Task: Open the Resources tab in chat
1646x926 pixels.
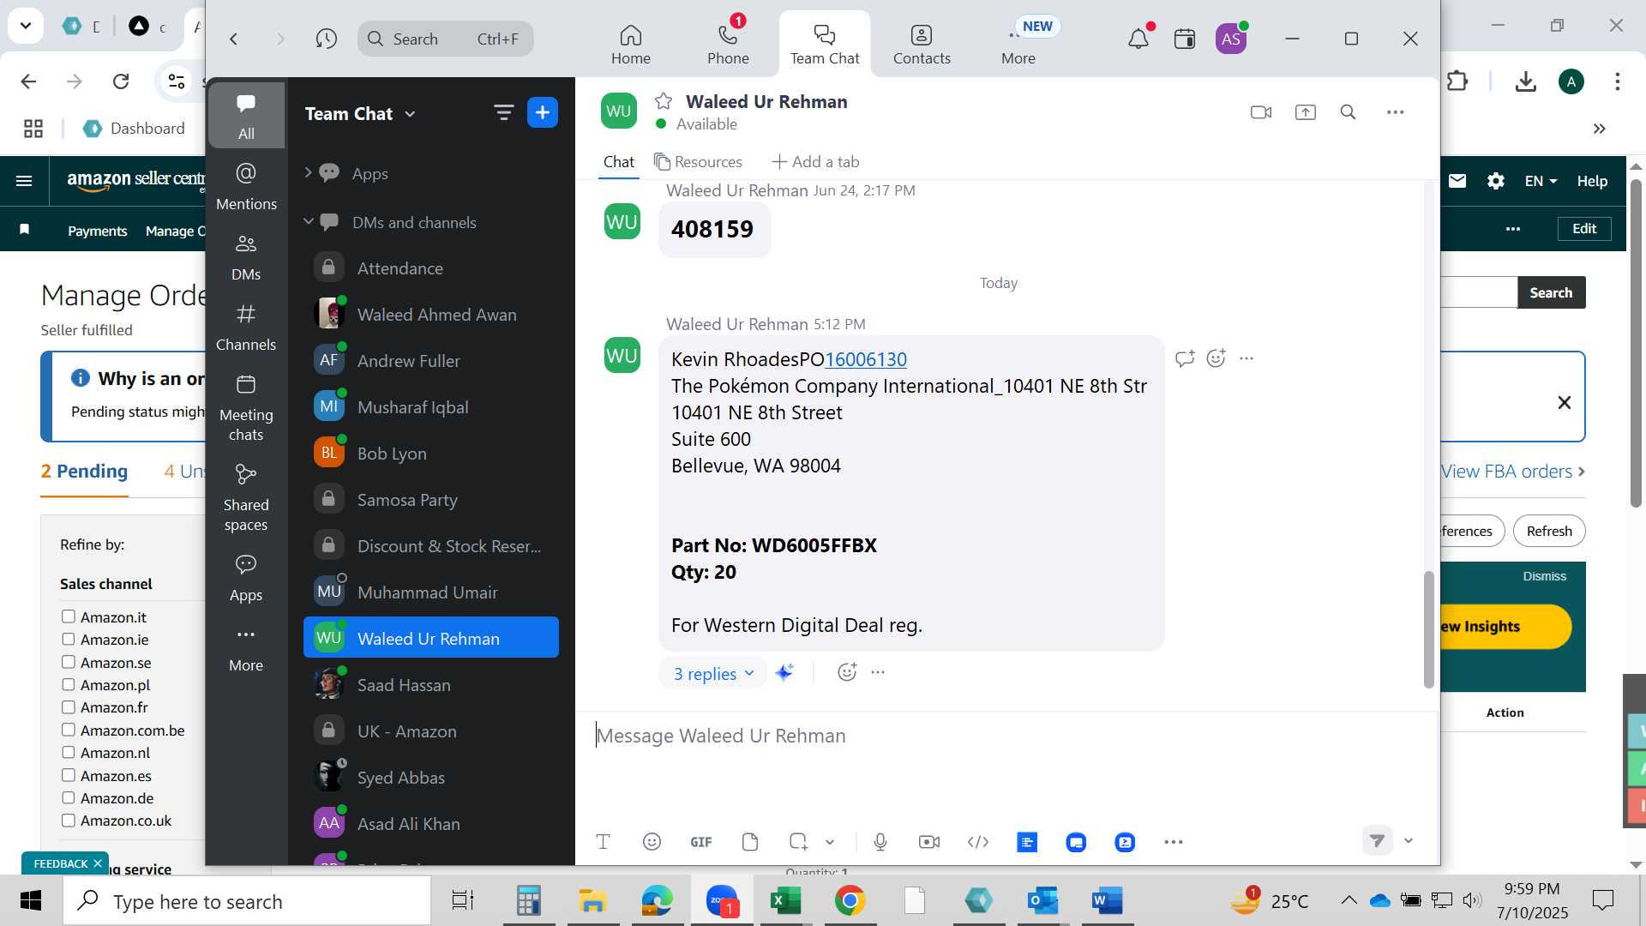Action: pyautogui.click(x=698, y=161)
